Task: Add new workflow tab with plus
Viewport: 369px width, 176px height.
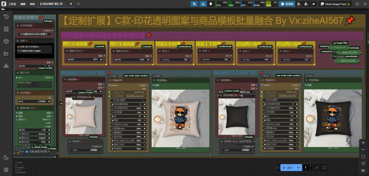Action: (x=78, y=4)
